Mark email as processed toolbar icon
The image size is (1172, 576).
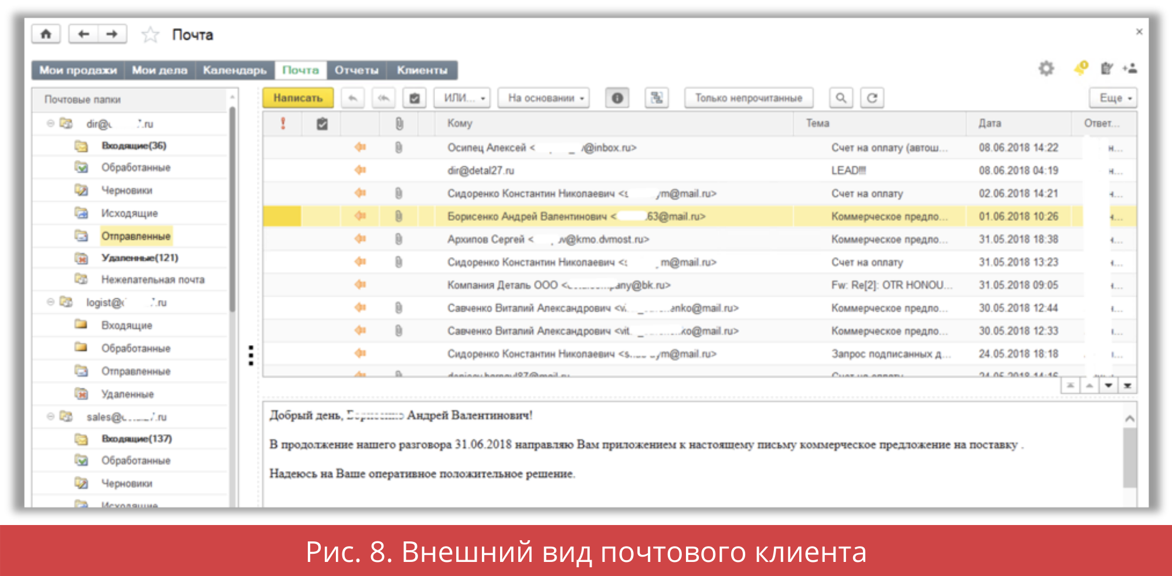[415, 98]
